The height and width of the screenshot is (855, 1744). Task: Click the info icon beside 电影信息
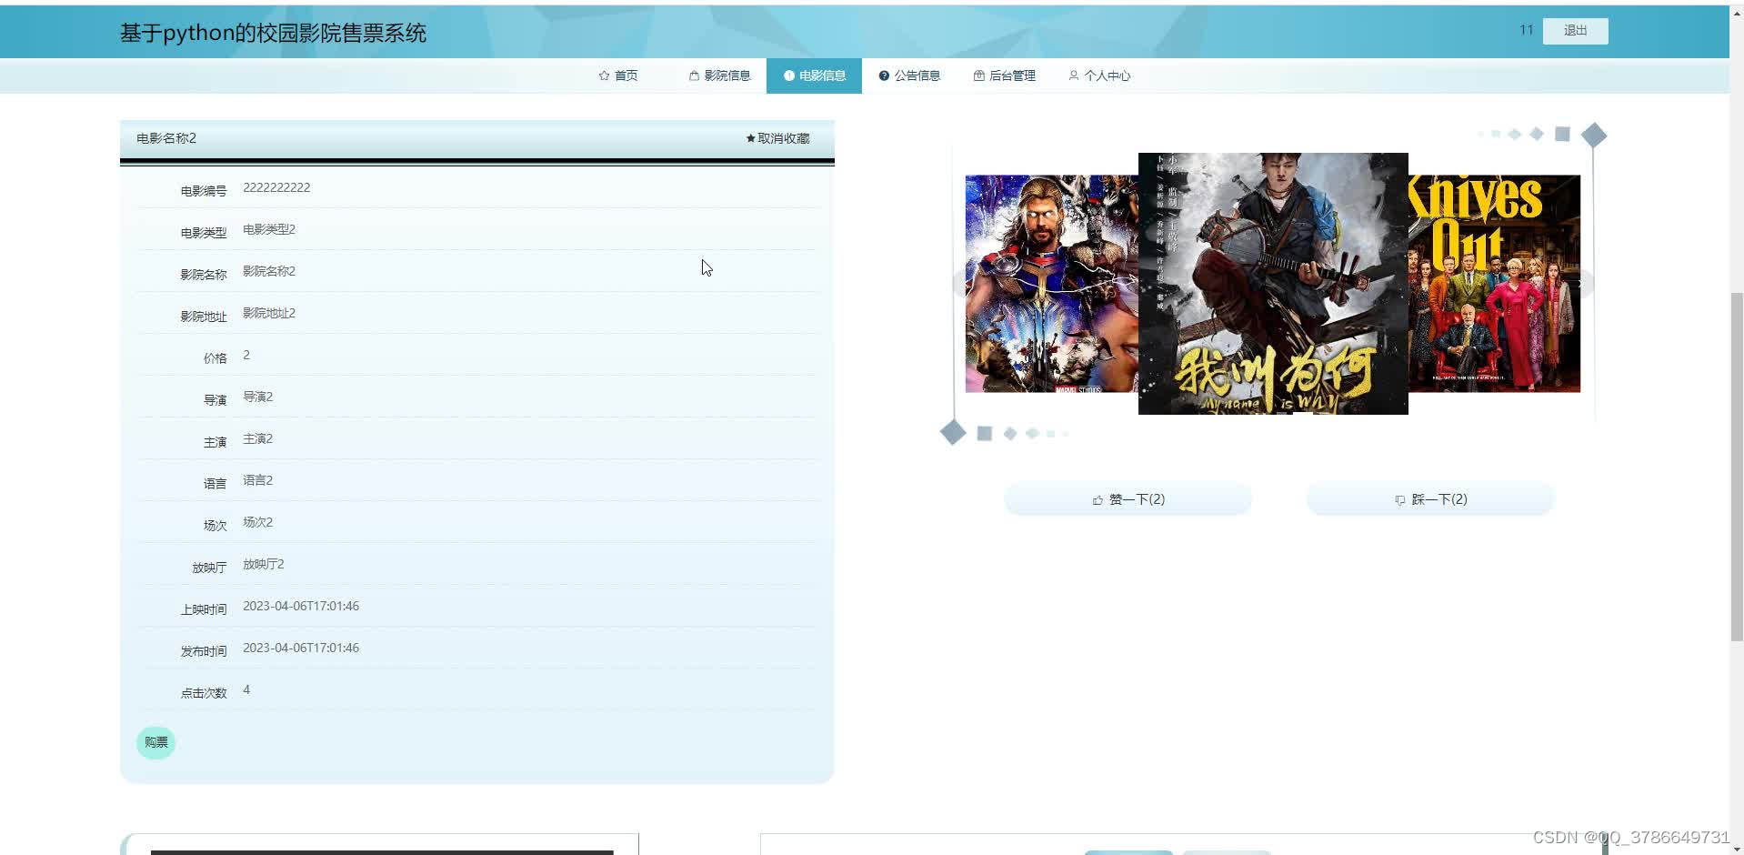coord(789,75)
